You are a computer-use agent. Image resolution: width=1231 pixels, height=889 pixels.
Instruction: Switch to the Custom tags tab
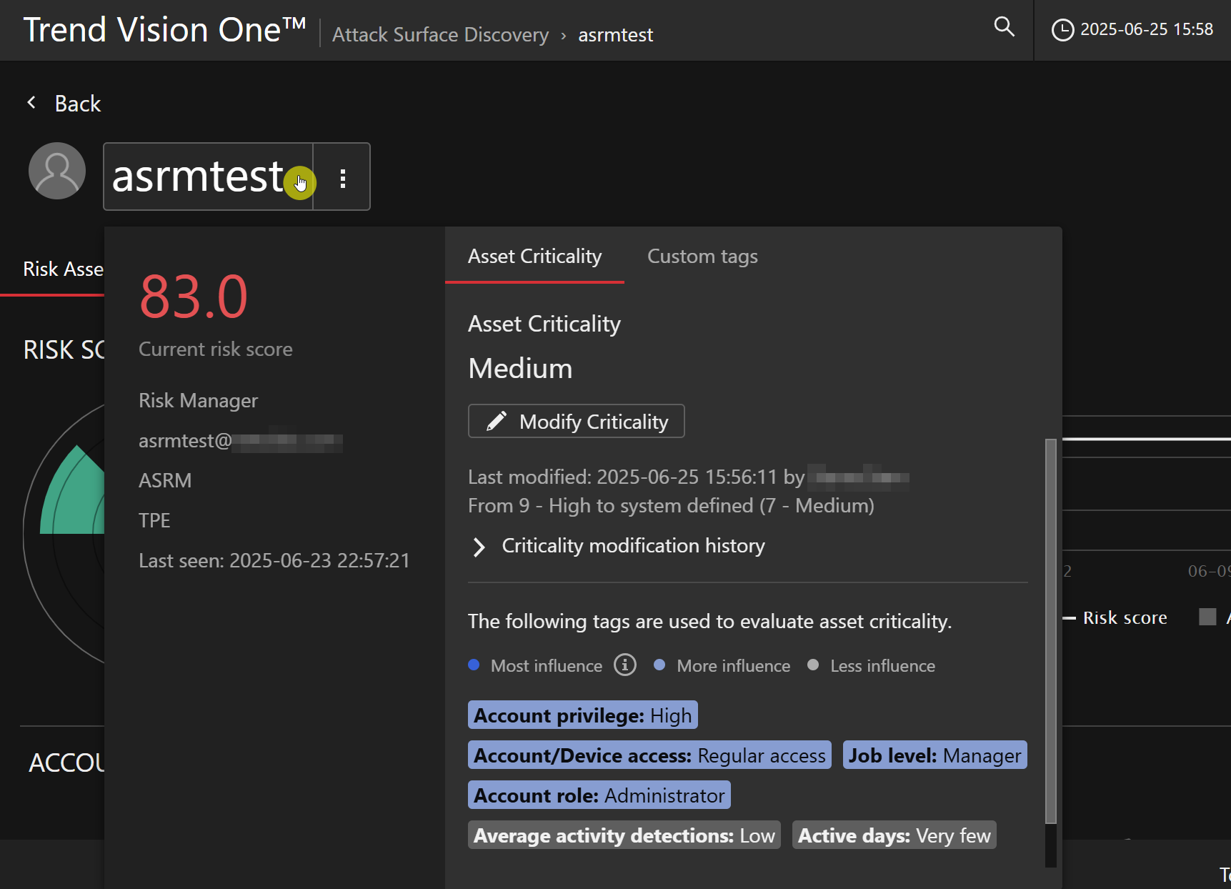click(702, 257)
